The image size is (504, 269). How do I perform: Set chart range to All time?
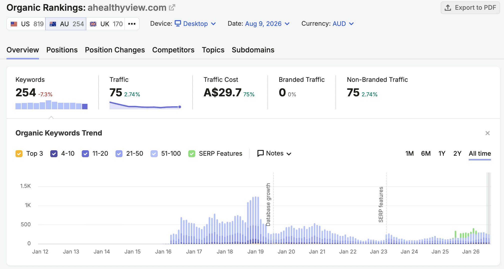pos(480,153)
